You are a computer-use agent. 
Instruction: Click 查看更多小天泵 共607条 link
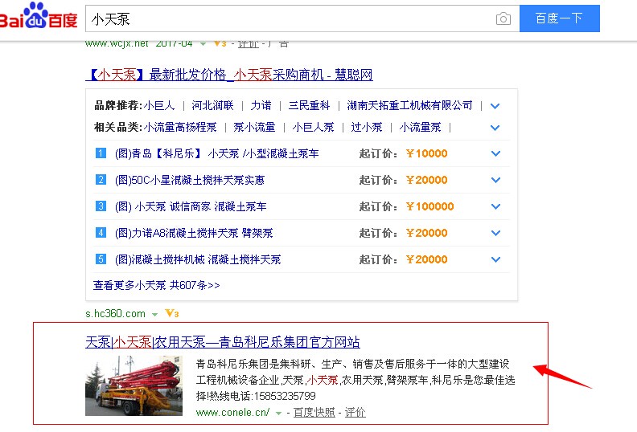[x=156, y=285]
